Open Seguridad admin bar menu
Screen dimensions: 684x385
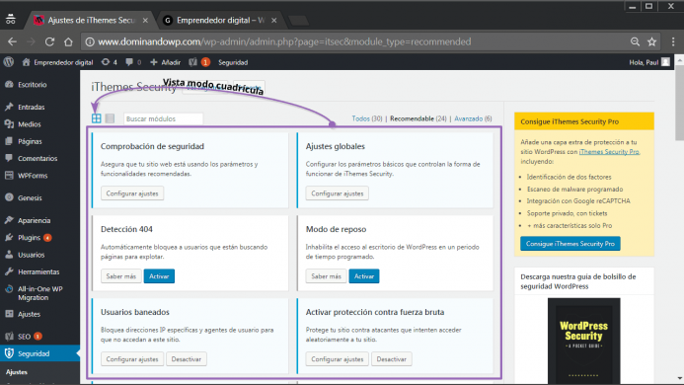(233, 62)
